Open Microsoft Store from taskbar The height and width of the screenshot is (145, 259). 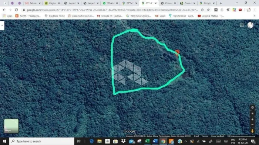point(115,141)
